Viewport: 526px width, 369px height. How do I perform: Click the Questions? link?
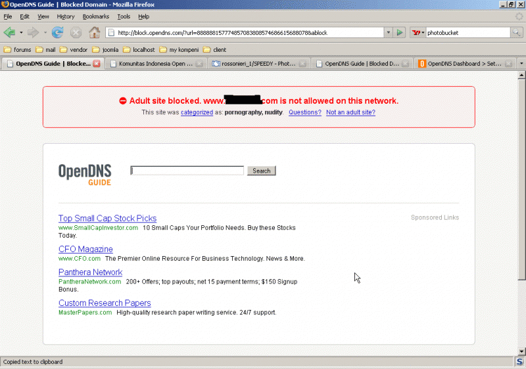pyautogui.click(x=305, y=112)
